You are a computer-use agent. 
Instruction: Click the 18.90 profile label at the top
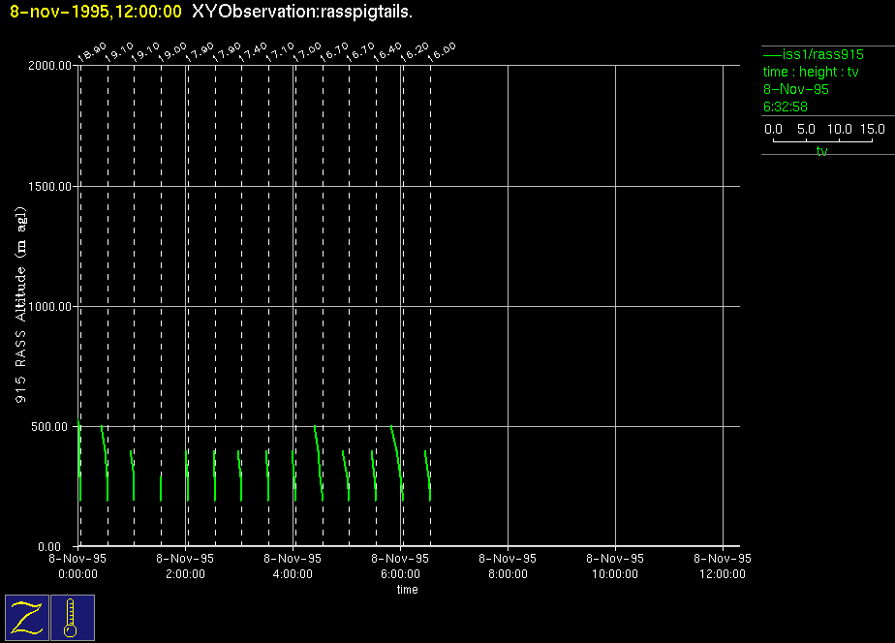click(x=91, y=52)
